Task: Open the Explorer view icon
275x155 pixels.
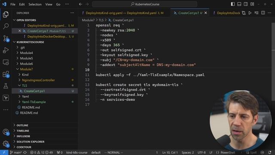Action: pyautogui.click(x=6, y=14)
